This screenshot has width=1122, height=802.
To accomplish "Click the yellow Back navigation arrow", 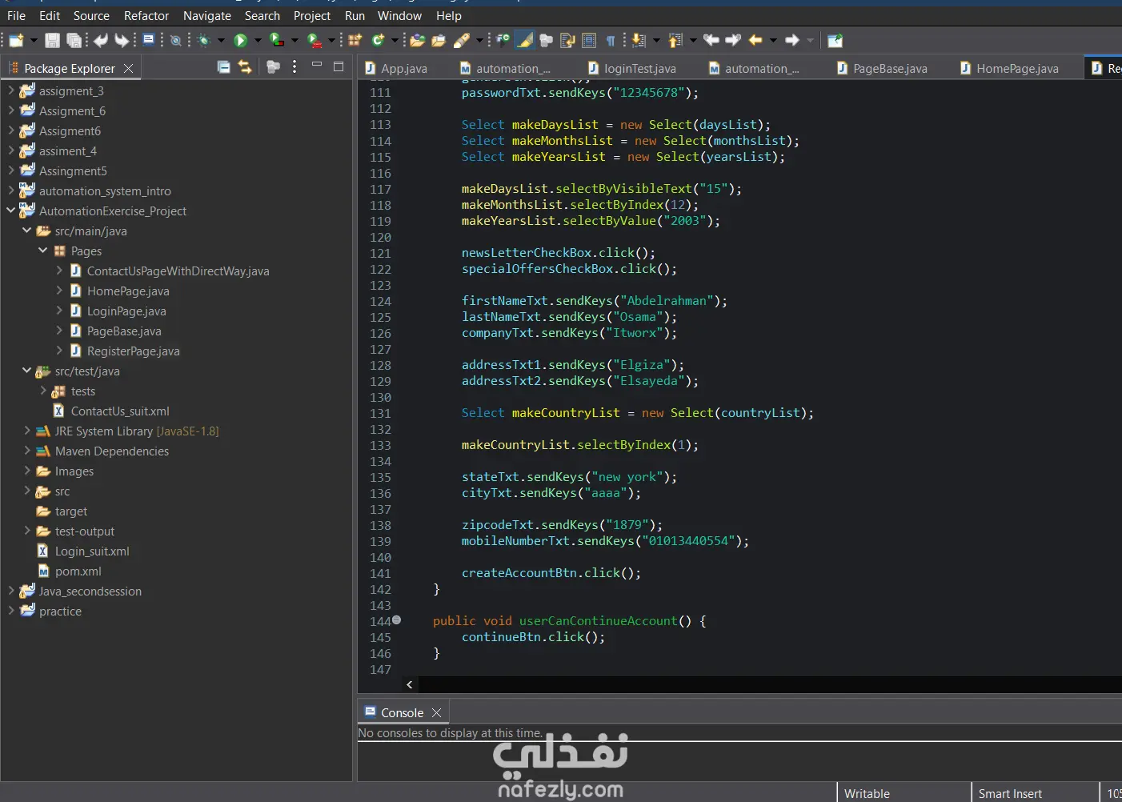I will pyautogui.click(x=755, y=41).
